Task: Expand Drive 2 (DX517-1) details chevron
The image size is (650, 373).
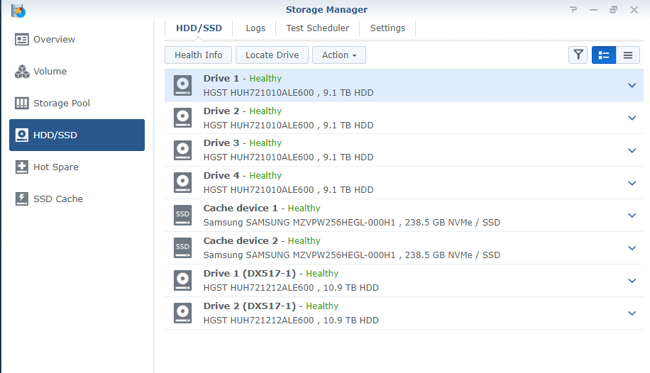Action: pos(632,313)
